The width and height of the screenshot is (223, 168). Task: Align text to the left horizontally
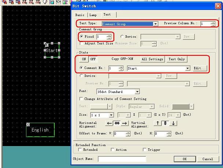(109, 123)
